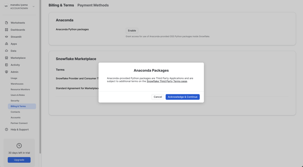This screenshot has width=303, height=167.
Task: Click the Worksheets page icon in sidebar
Action: [7, 23]
